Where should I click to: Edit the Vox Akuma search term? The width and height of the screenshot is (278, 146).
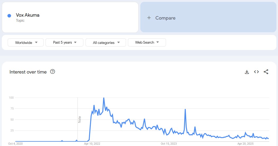point(28,15)
